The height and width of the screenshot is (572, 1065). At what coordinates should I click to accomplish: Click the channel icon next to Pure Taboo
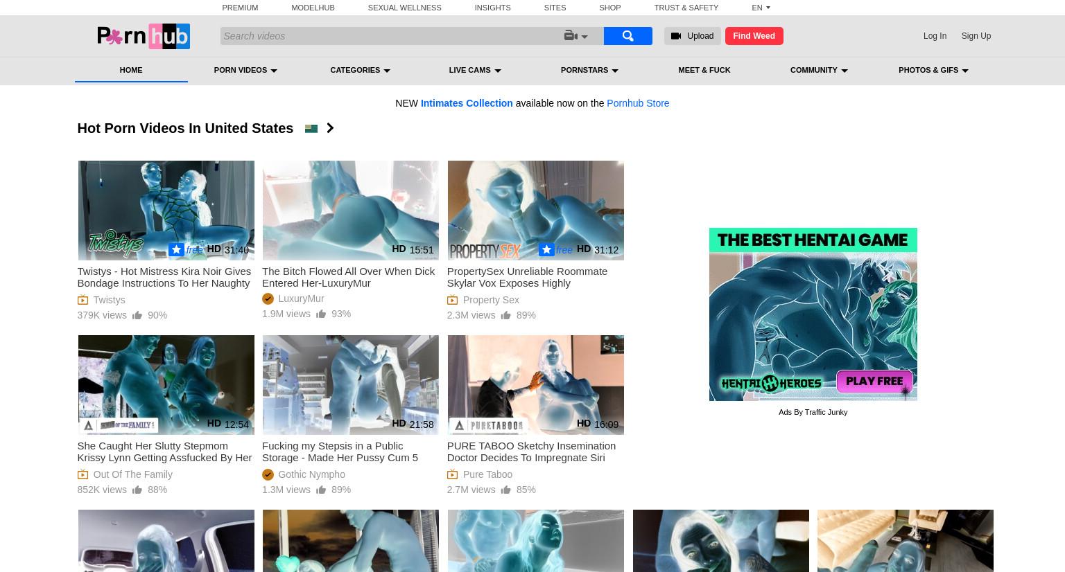tap(452, 474)
